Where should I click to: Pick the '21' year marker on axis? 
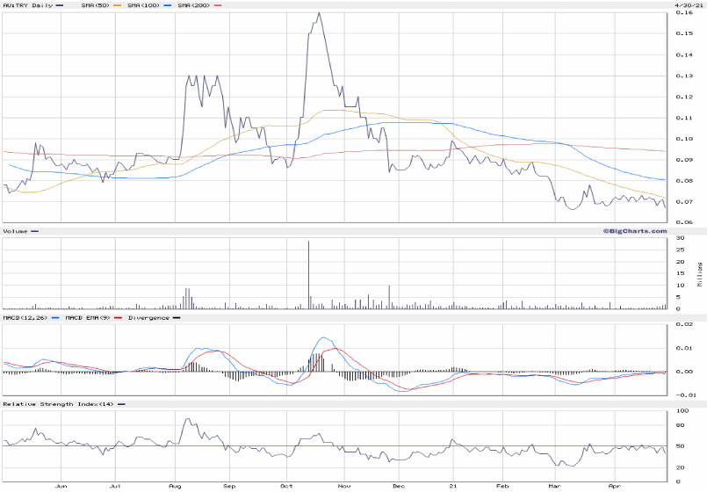452,484
